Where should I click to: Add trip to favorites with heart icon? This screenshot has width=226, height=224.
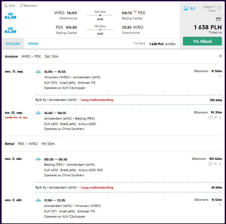[x=219, y=8]
